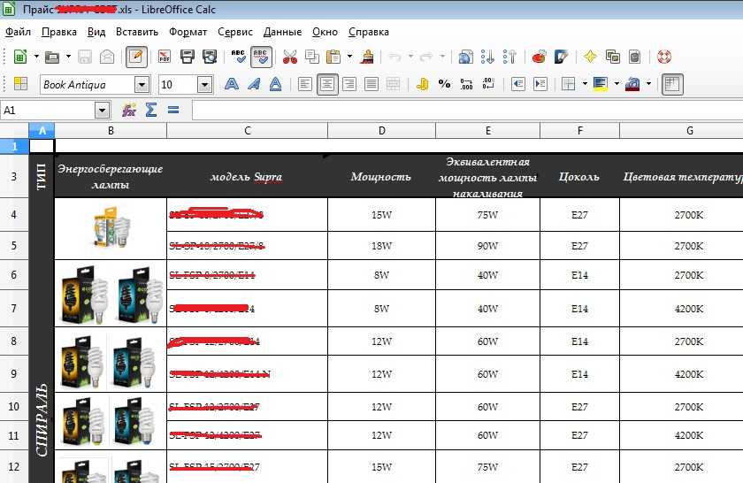The width and height of the screenshot is (743, 483).
Task: Open the Navigator star icon
Action: 591,57
